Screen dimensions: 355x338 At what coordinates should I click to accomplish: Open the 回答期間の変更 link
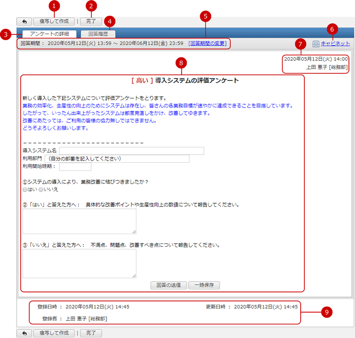(x=207, y=44)
